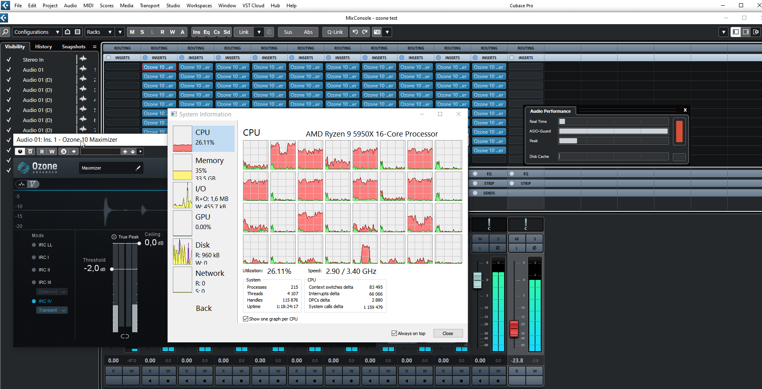The width and height of the screenshot is (762, 389).
Task: Click Back in System Information sidebar
Action: (203, 308)
